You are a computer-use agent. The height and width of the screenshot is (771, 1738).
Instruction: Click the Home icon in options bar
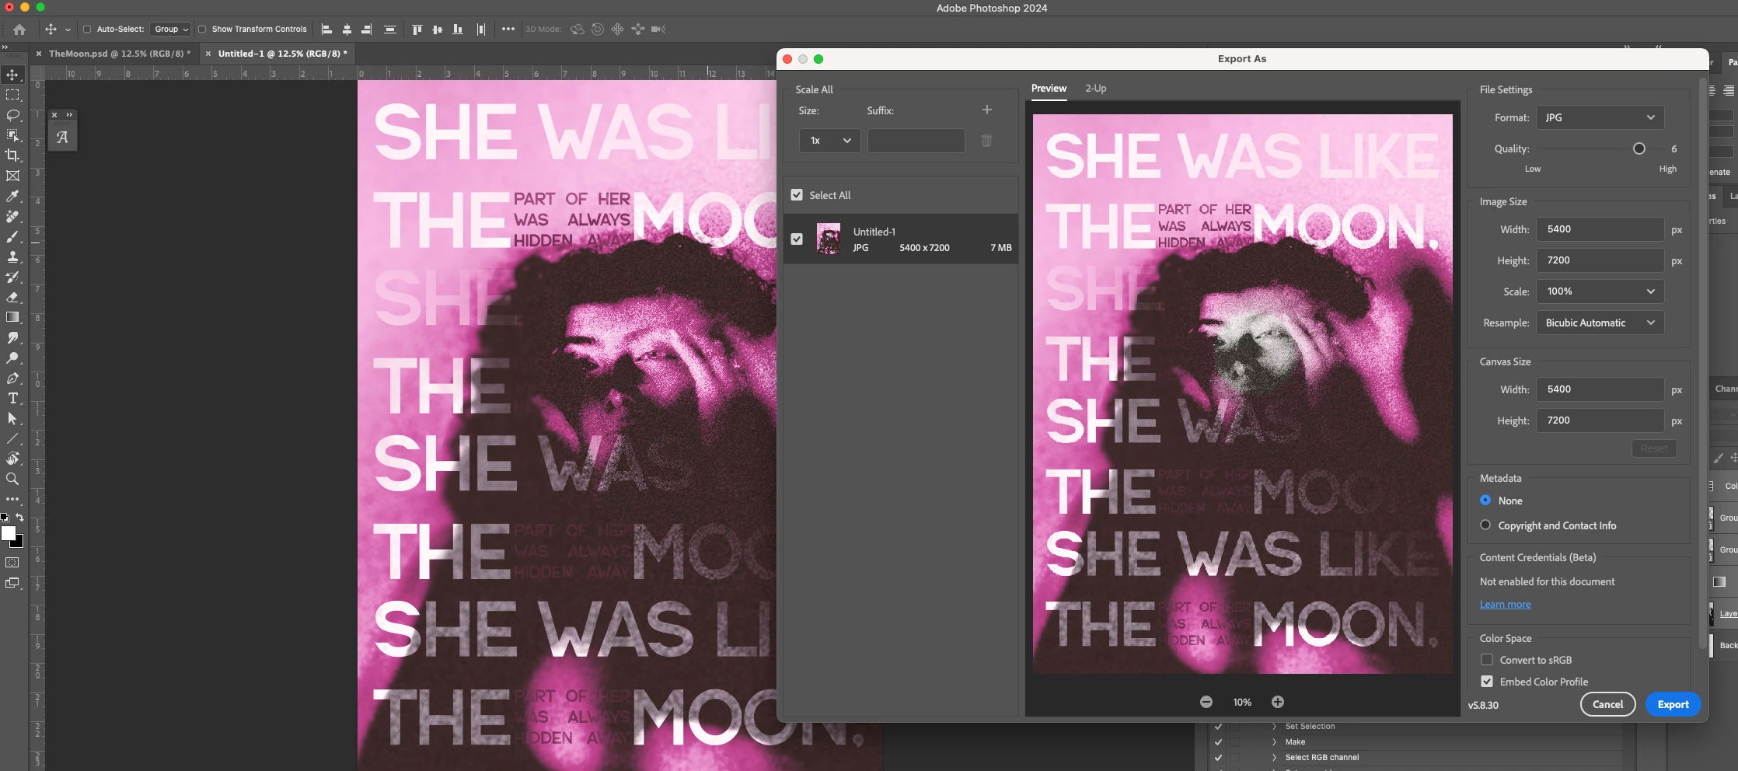(19, 30)
